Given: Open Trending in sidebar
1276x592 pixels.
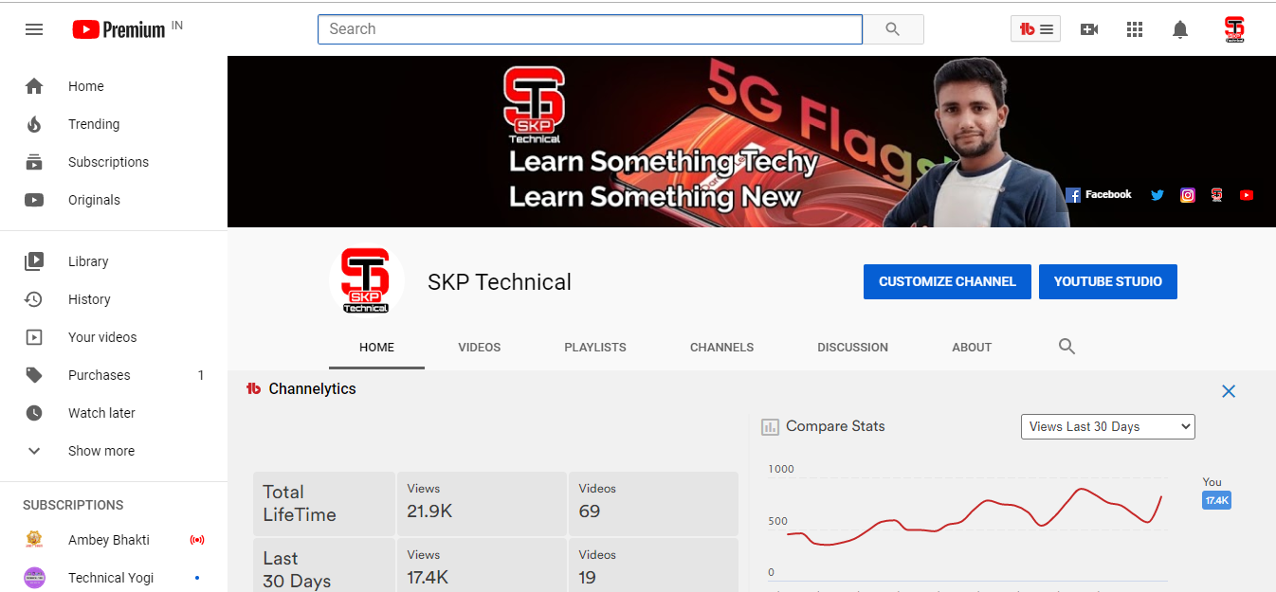Looking at the screenshot, I should click(x=114, y=124).
